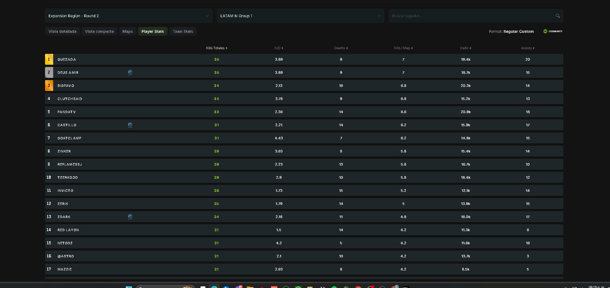Viewport: 610px width, 288px height.
Task: Open the LATAM N Group 1 dropdown
Action: (300, 16)
